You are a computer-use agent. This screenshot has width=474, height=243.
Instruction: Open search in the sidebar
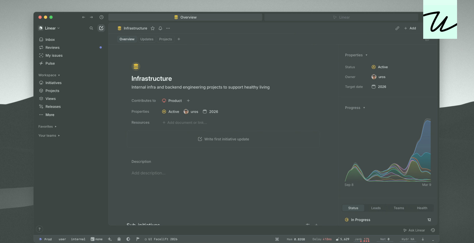point(91,28)
